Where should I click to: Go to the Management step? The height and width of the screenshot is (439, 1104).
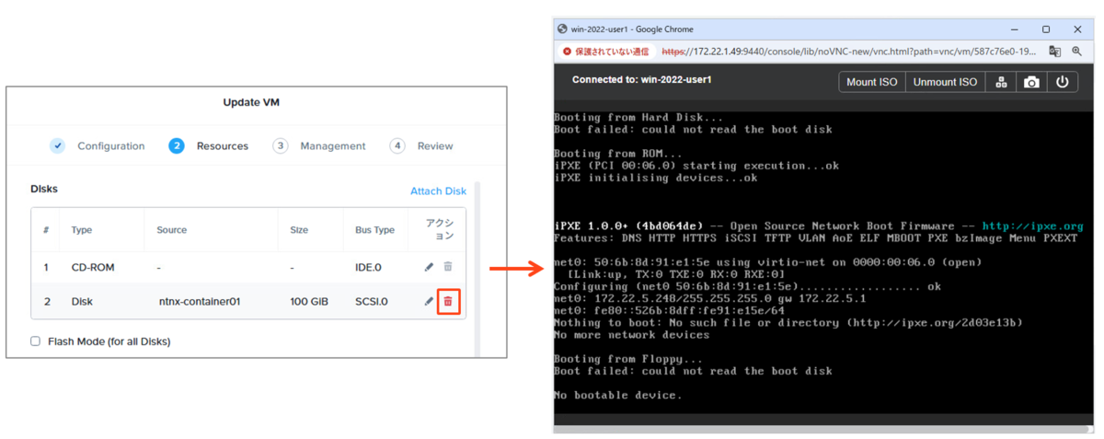click(319, 145)
